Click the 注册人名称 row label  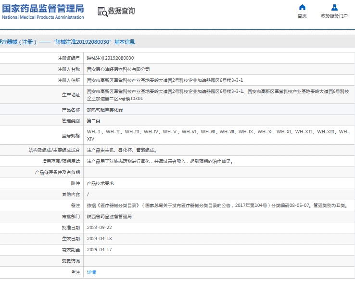point(69,69)
